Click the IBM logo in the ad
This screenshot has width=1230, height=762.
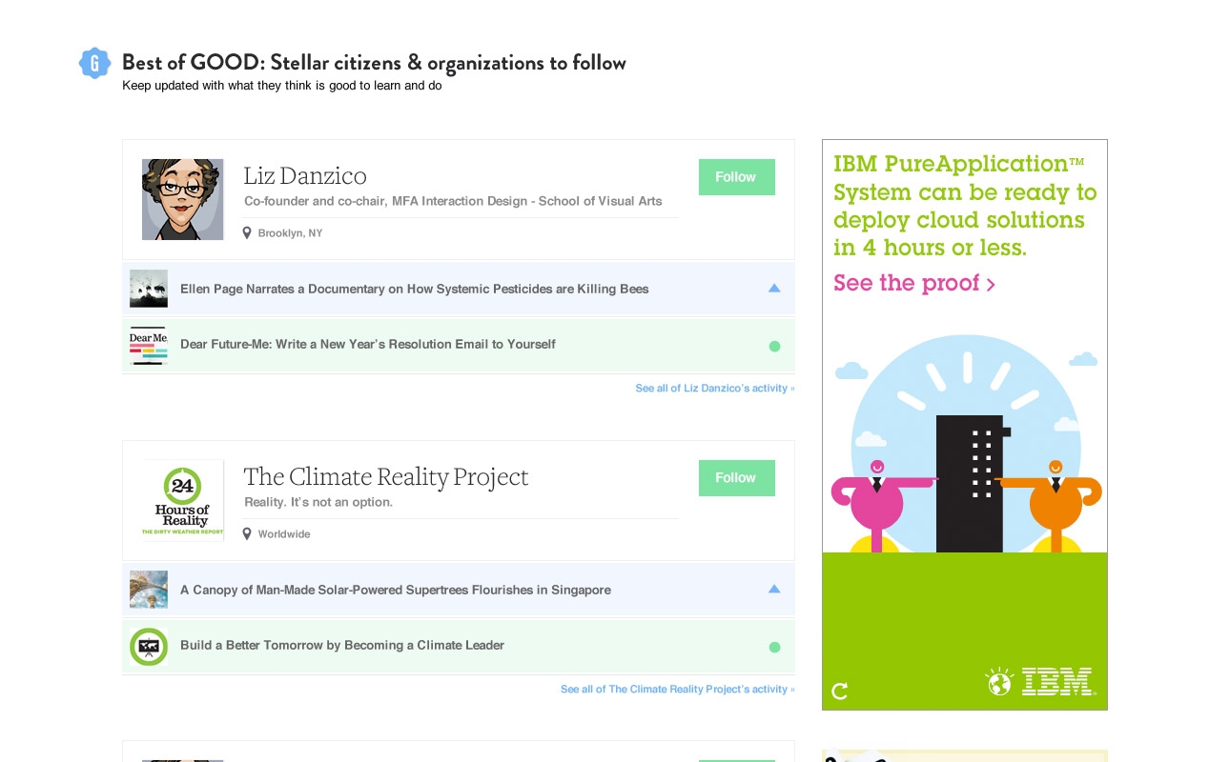[x=1057, y=681]
